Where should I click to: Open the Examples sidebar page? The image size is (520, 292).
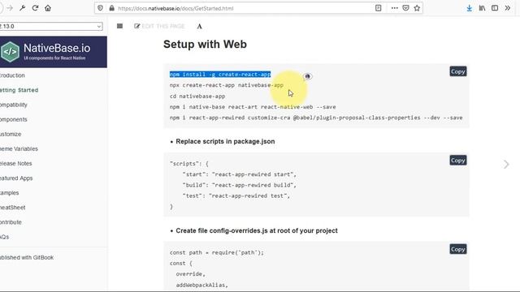pyautogui.click(x=9, y=193)
